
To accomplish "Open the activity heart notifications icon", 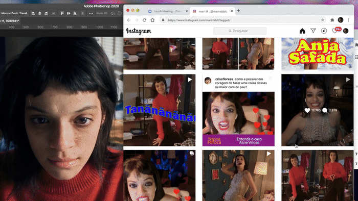I will pos(334,31).
